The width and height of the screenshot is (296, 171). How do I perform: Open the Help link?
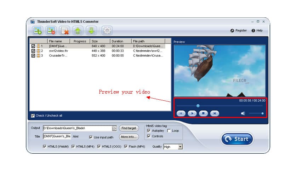pyautogui.click(x=259, y=30)
